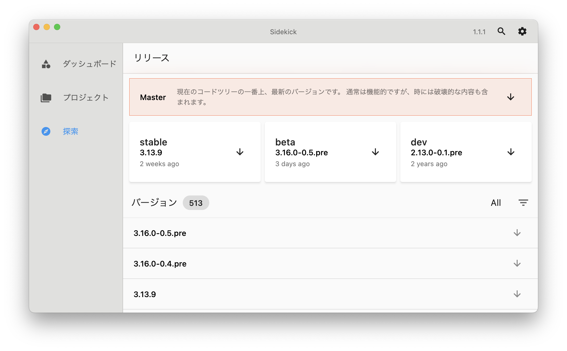Click the 513 version count badge
The image size is (567, 351).
point(196,203)
